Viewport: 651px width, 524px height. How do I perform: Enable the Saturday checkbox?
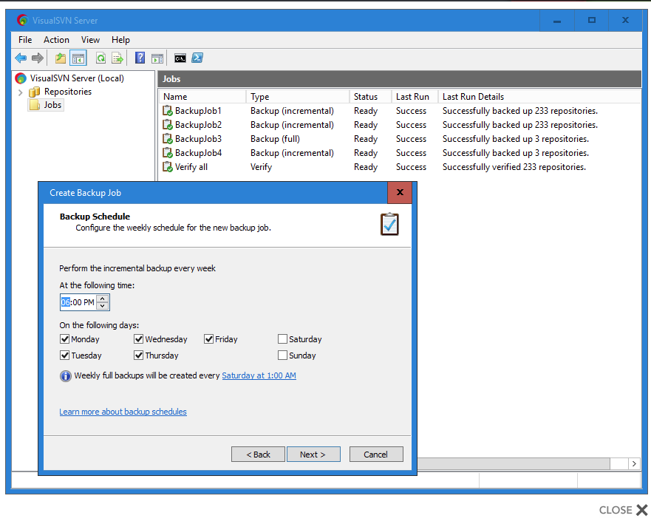pos(282,339)
